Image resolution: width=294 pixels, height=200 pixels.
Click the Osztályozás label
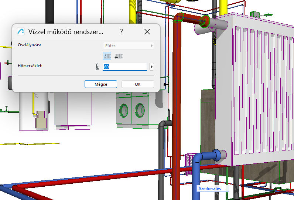(29, 45)
